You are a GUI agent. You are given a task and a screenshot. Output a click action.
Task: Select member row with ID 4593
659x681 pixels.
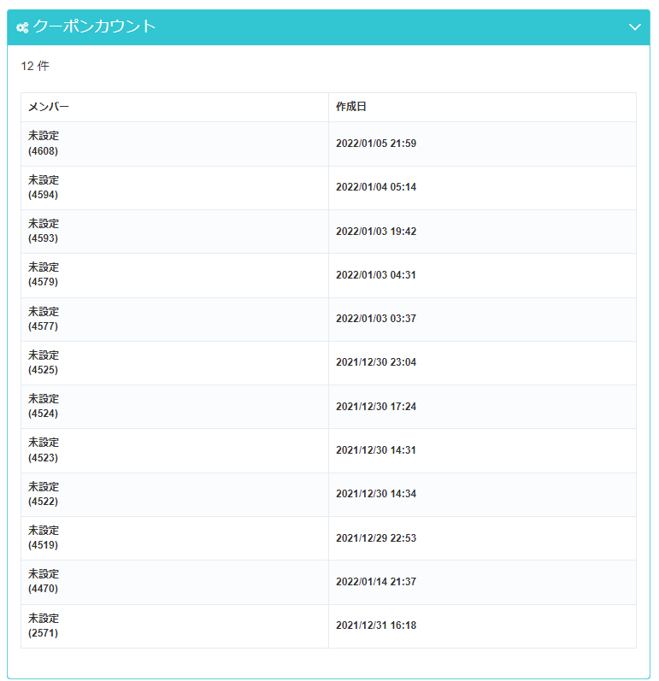click(x=44, y=232)
